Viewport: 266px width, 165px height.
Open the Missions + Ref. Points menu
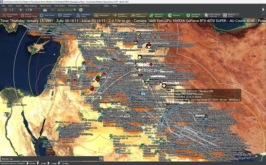[x=79, y=6]
